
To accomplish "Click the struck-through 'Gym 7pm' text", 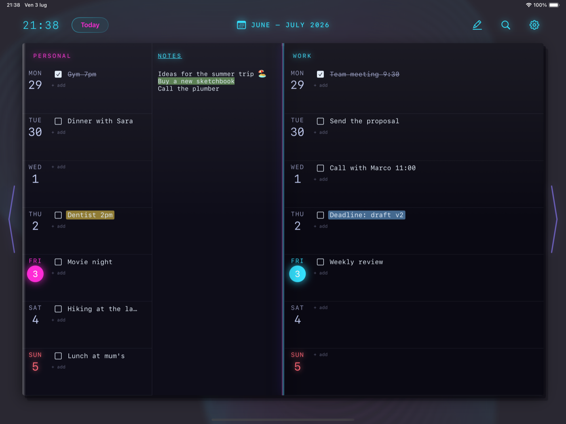I will tap(82, 74).
